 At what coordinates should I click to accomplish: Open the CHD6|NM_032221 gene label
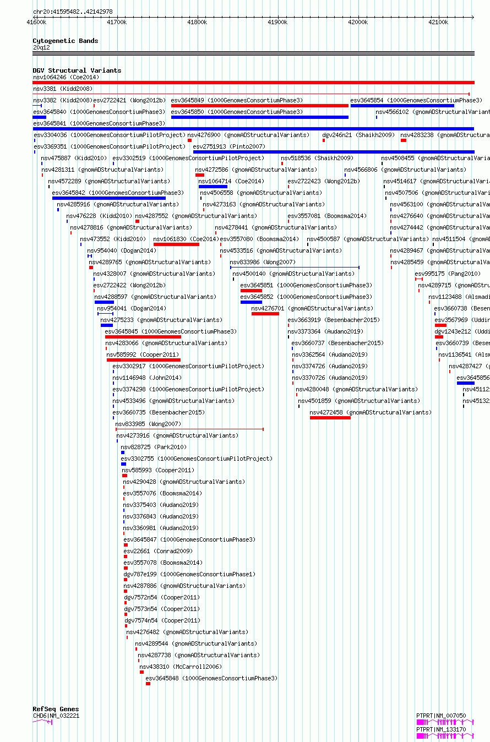pyautogui.click(x=56, y=716)
